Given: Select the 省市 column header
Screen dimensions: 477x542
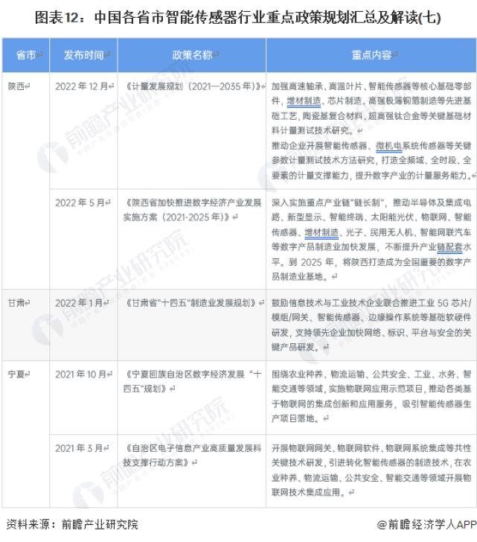Looking at the screenshot, I should tap(26, 55).
